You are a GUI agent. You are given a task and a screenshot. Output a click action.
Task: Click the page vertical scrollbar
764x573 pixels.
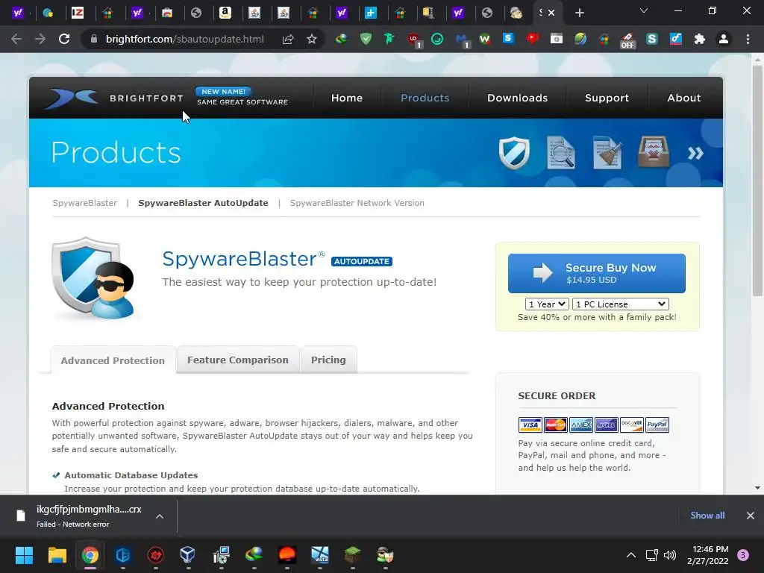(757, 181)
